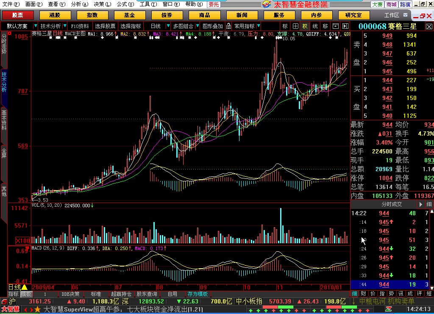Select the 势 trend info tab
Screen dimensions: 434x314
391,294
